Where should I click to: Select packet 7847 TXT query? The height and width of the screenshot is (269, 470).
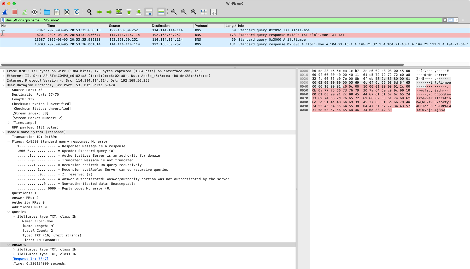[x=235, y=30]
